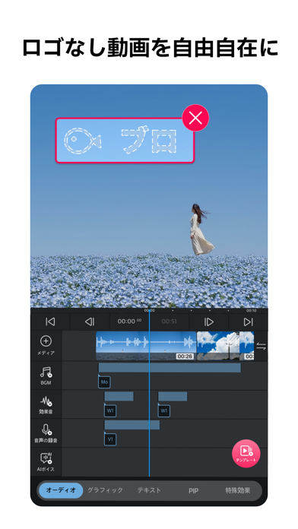Select the long BGM audio bar
Viewport: 298px width, 529px height.
point(170,368)
